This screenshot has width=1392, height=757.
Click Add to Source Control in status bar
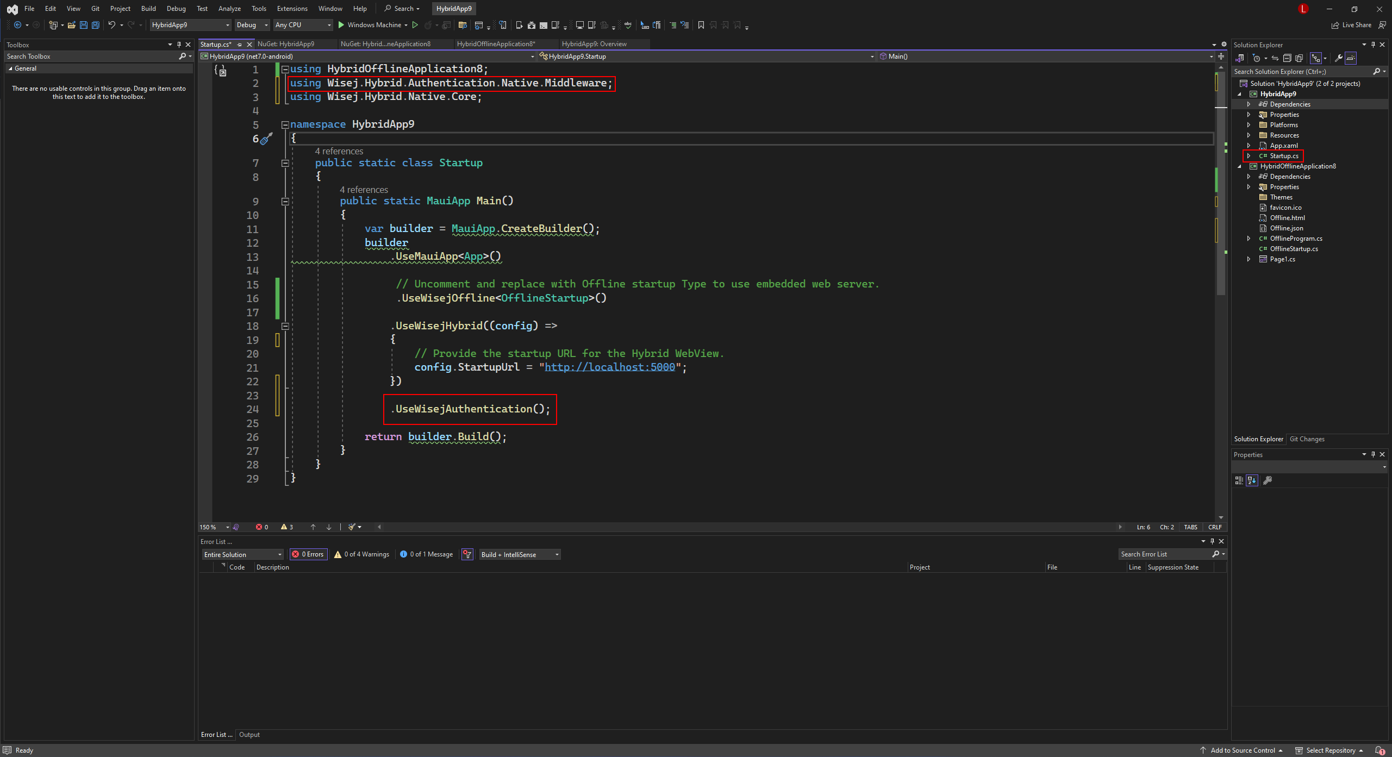coord(1242,750)
